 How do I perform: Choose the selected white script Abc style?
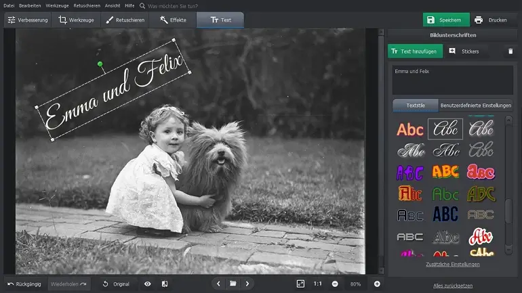[445, 129]
